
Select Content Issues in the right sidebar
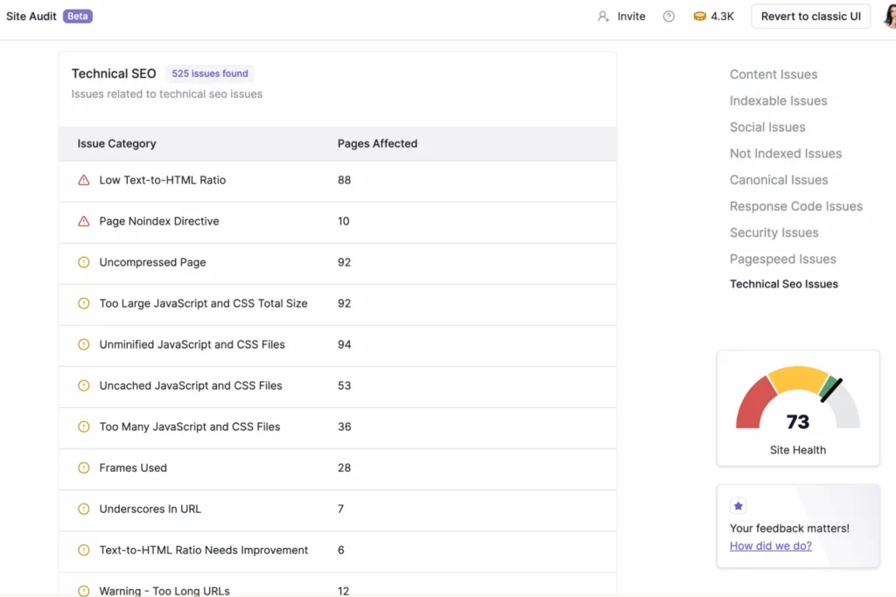[773, 74]
